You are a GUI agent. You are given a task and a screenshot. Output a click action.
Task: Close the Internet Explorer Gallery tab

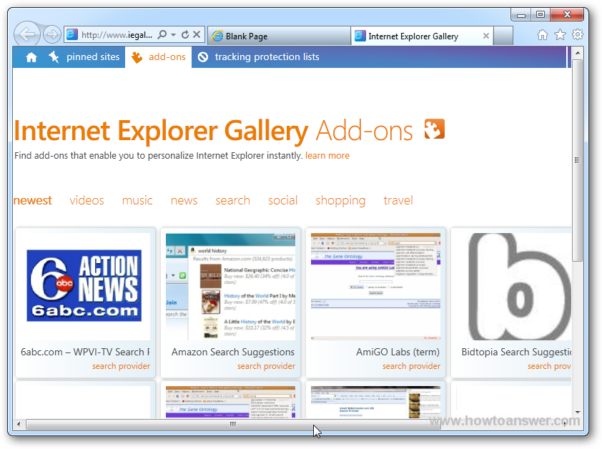486,36
